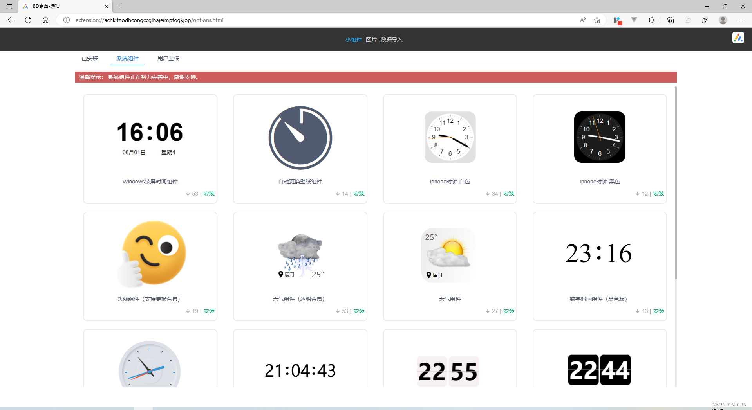752x410 pixels.
Task: Install the 天气组件 widget with 27 downloads
Action: [x=509, y=311]
